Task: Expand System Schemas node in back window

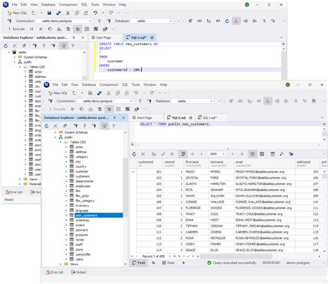Action: (x=15, y=57)
